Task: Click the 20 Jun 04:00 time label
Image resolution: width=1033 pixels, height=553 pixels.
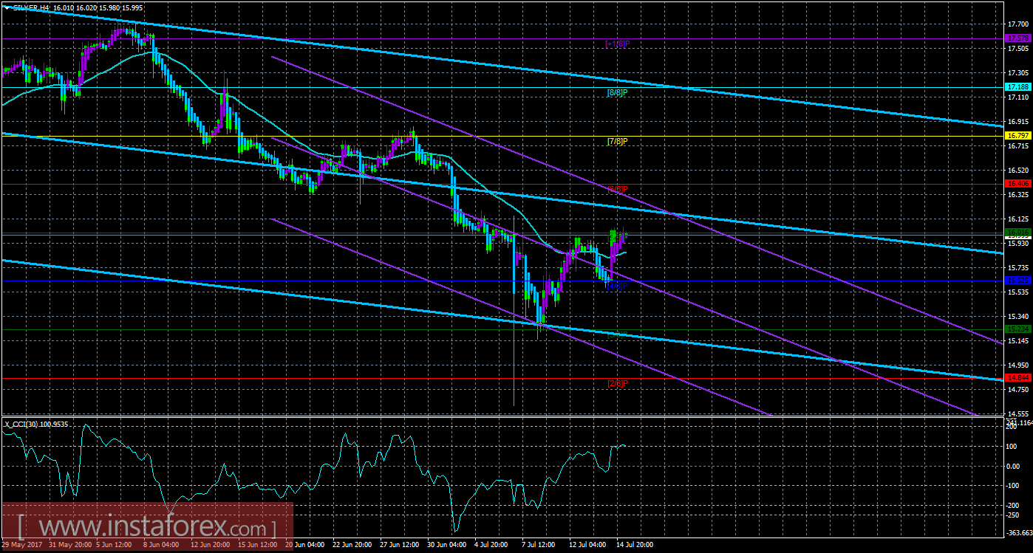Action: 304,545
